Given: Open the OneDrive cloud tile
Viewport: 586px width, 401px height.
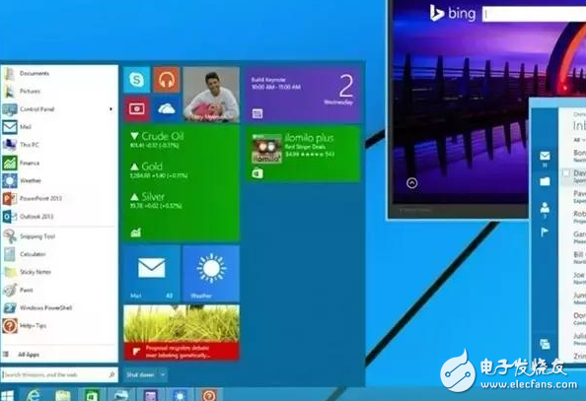Looking at the screenshot, I should pyautogui.click(x=167, y=108).
